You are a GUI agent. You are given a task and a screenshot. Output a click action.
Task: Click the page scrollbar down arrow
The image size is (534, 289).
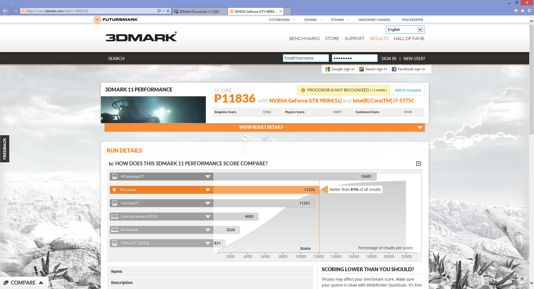[531, 283]
